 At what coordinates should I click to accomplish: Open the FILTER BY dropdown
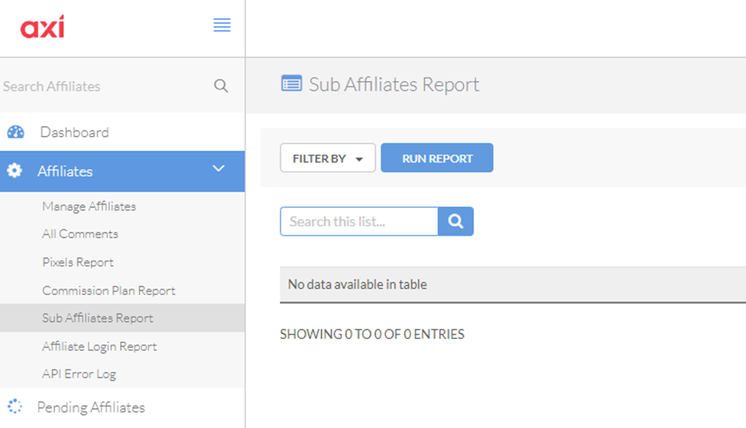point(328,158)
